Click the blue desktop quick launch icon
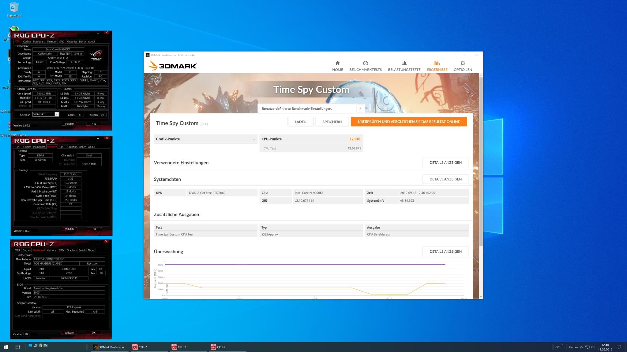 point(30,346)
